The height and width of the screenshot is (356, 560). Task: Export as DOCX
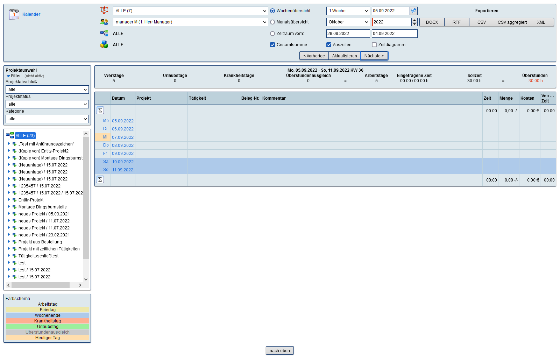[x=432, y=22]
